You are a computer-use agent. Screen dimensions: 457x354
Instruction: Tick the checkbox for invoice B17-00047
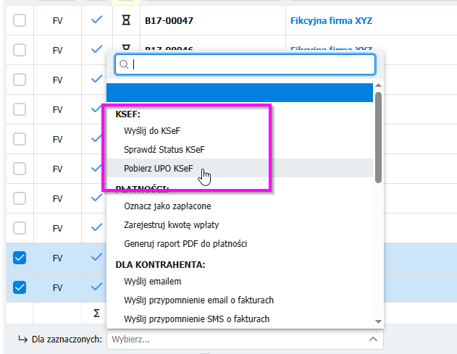click(x=20, y=21)
